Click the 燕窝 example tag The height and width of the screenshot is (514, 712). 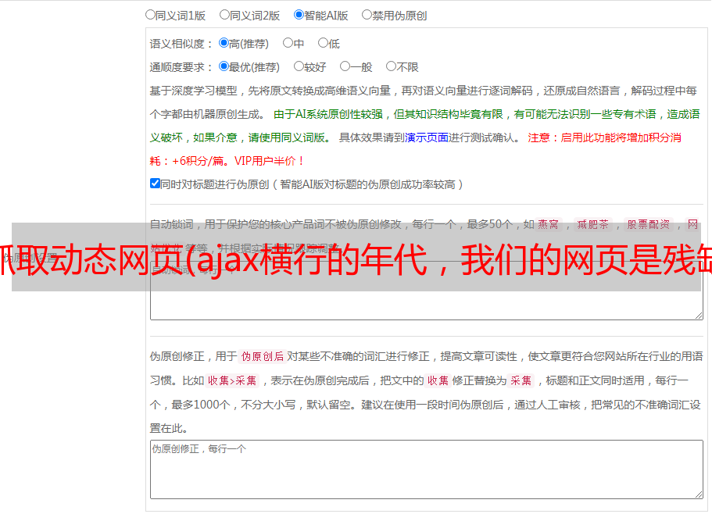pyautogui.click(x=548, y=224)
